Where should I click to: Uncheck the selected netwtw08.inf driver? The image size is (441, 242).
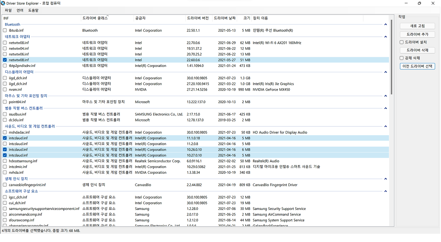click(x=4, y=60)
